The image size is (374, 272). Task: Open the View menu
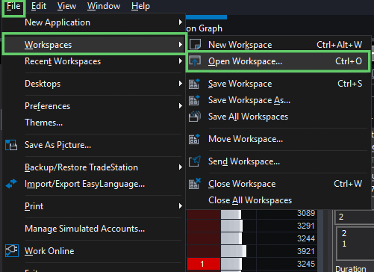66,6
